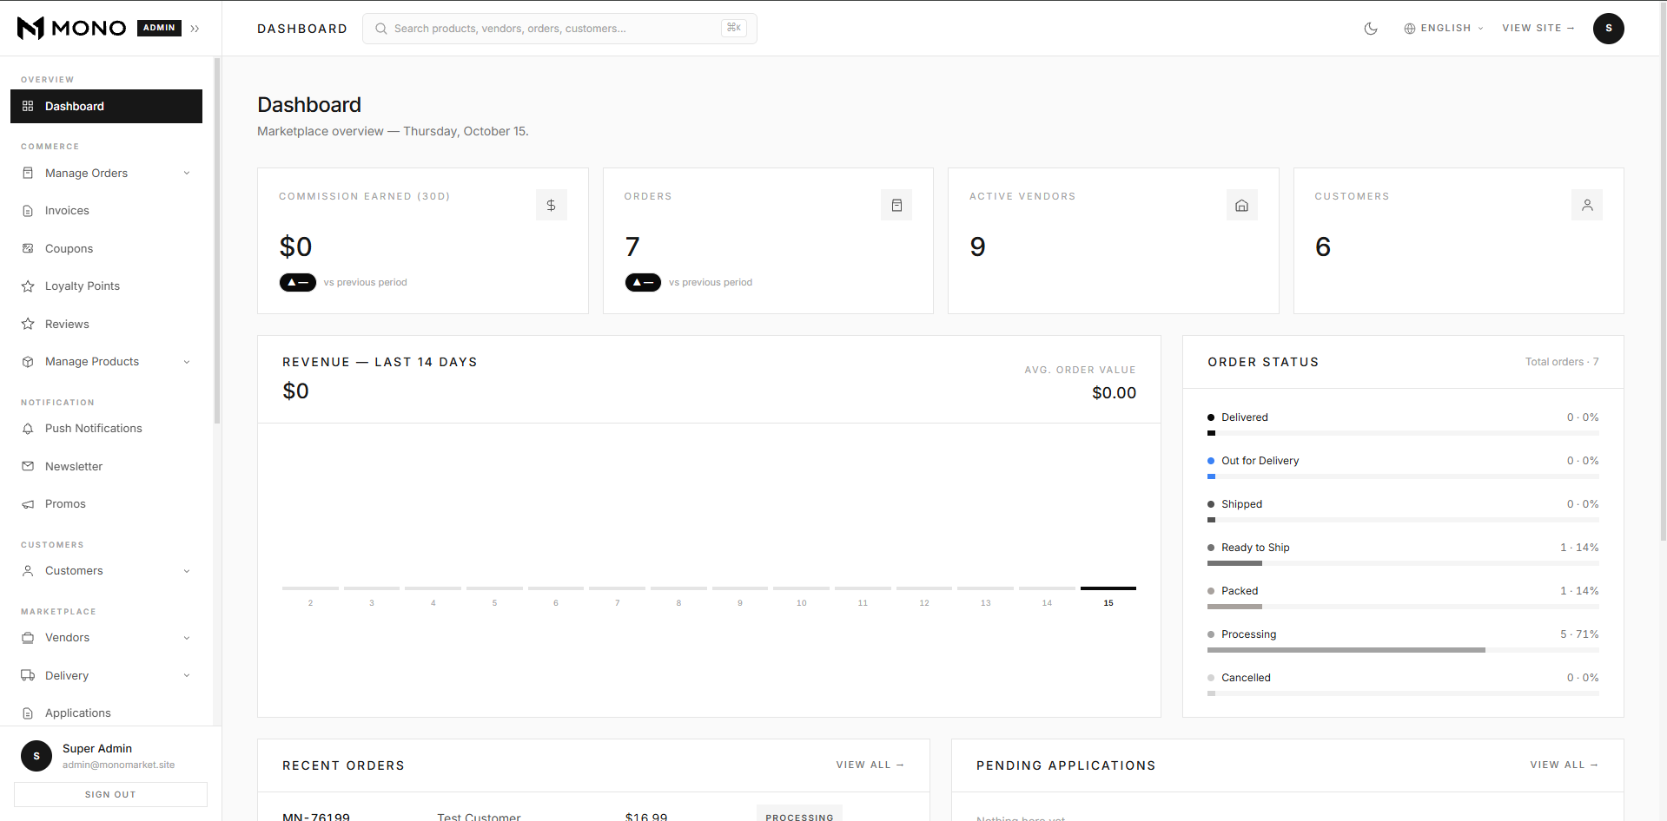Image resolution: width=1667 pixels, height=821 pixels.
Task: Click VIEW ALL in Pending Applications
Action: pos(1564,765)
